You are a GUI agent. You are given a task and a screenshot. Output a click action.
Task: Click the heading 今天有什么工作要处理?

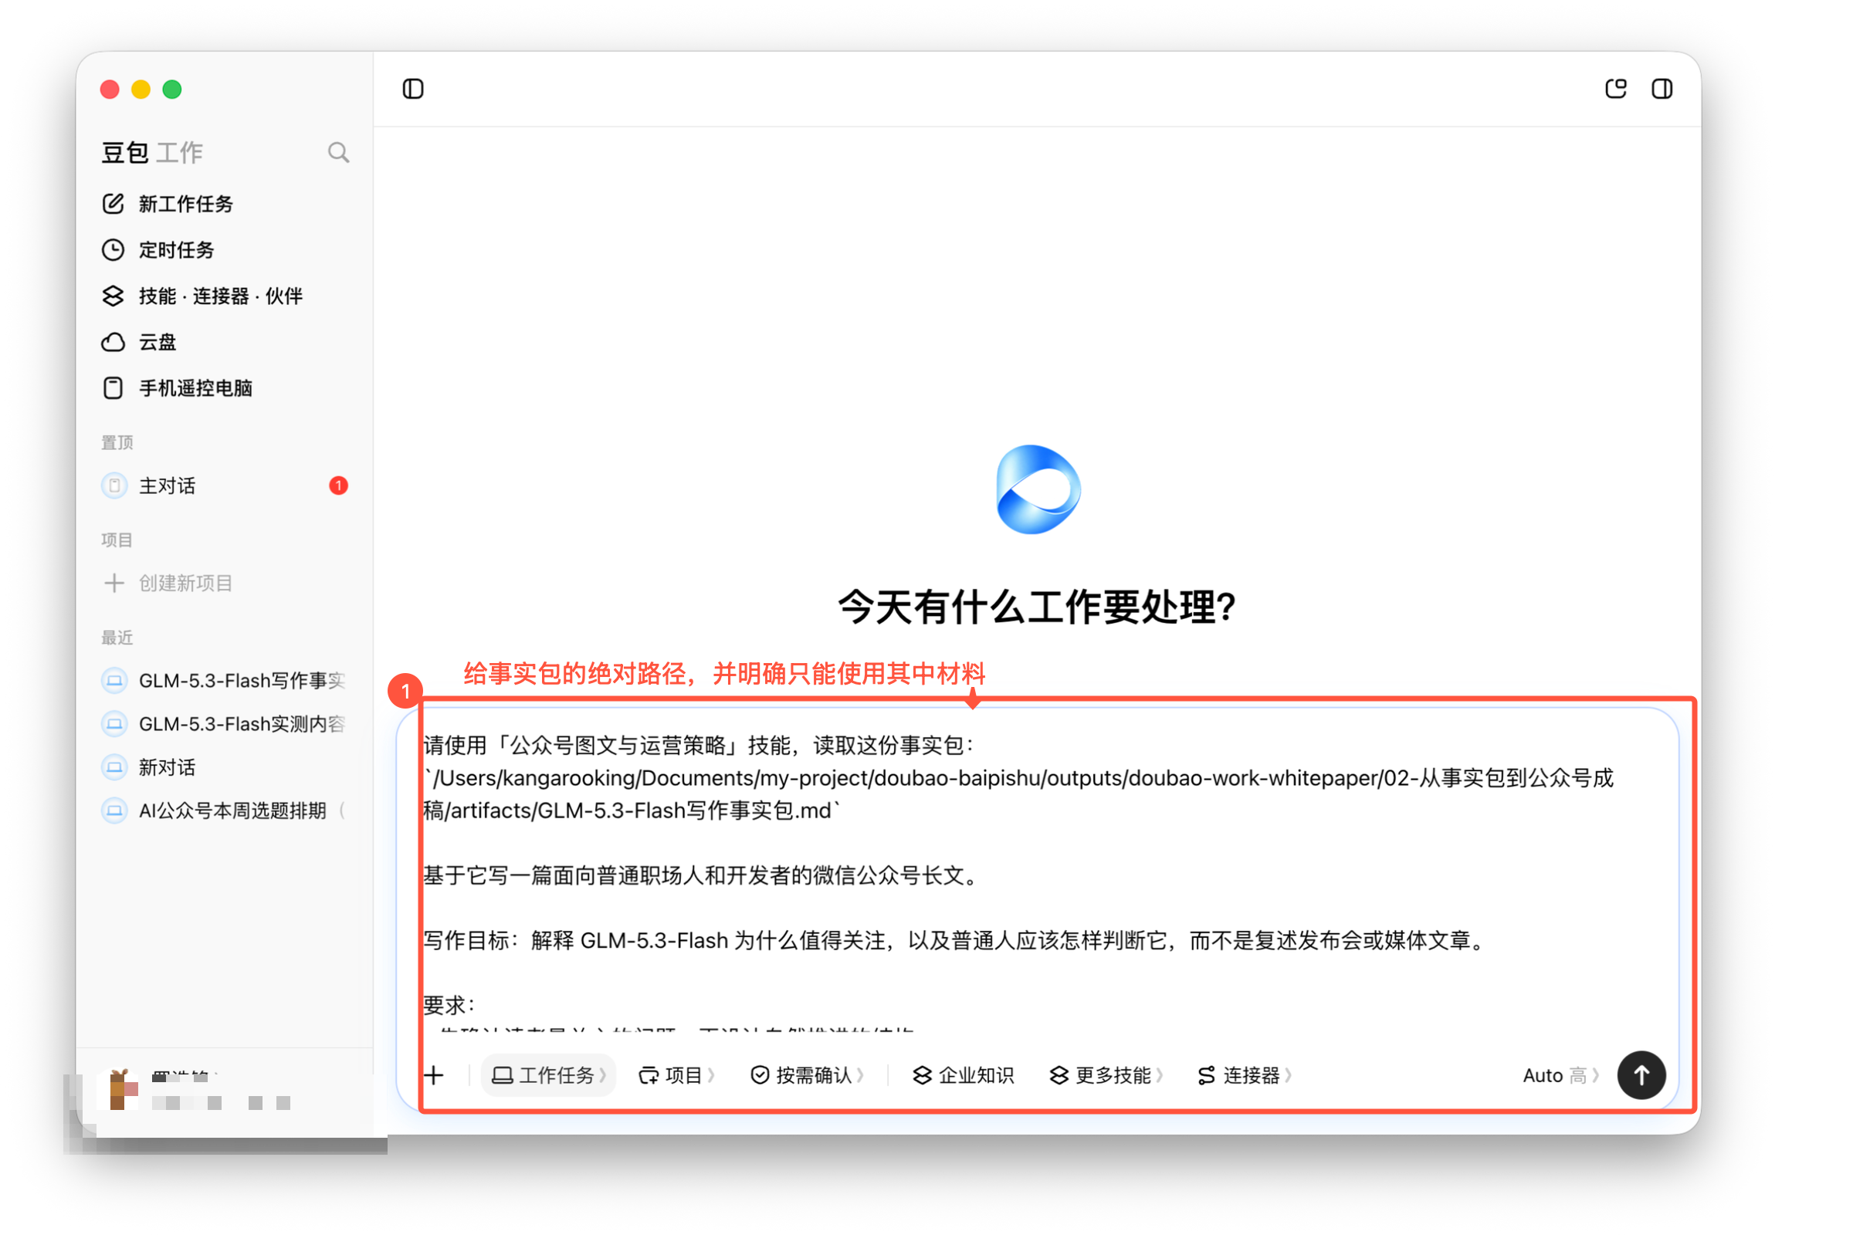(1038, 607)
